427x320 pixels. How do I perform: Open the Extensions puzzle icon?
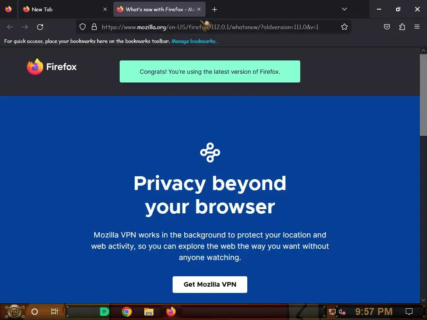coord(402,27)
